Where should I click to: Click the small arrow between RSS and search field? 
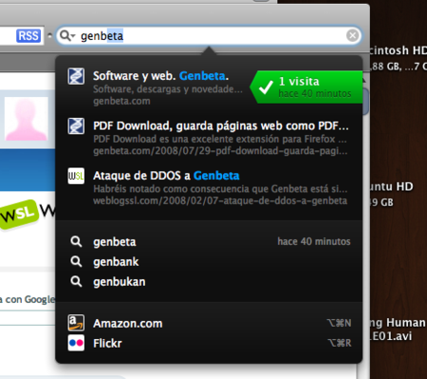pyautogui.click(x=49, y=35)
